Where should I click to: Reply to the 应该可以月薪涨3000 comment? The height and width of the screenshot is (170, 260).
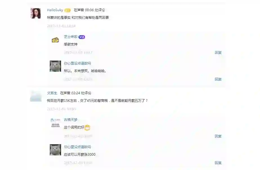[x=218, y=163]
